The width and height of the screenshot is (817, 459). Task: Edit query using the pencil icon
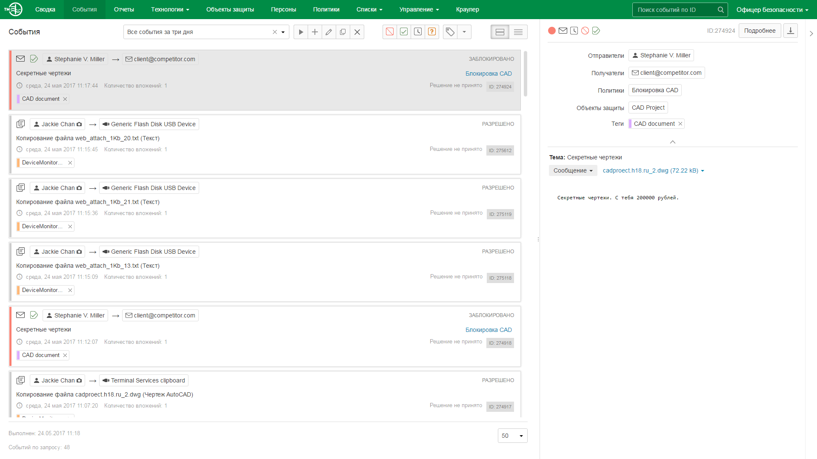329,32
